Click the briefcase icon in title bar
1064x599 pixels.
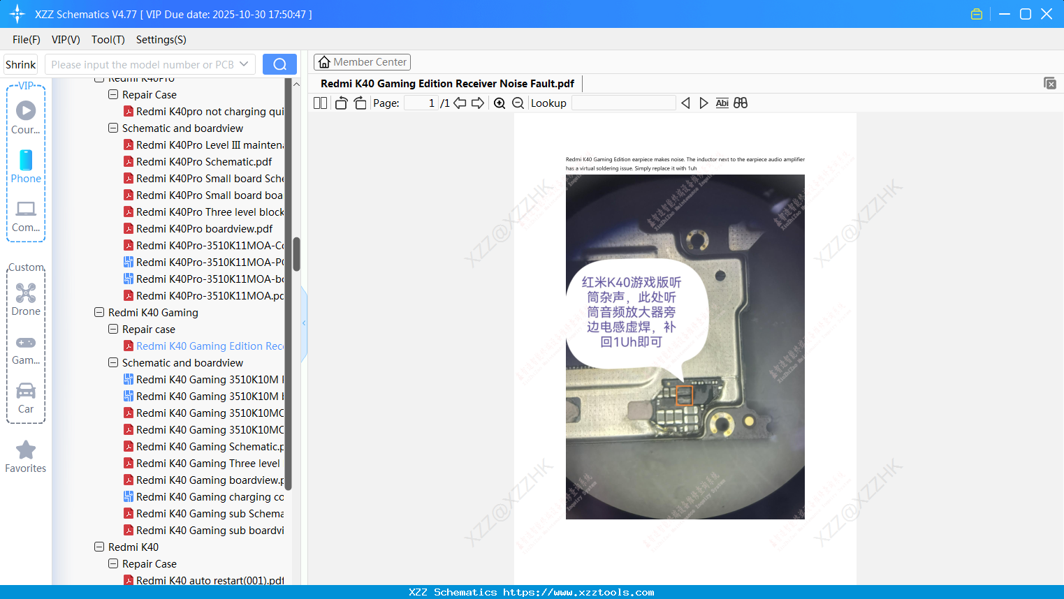(x=976, y=13)
